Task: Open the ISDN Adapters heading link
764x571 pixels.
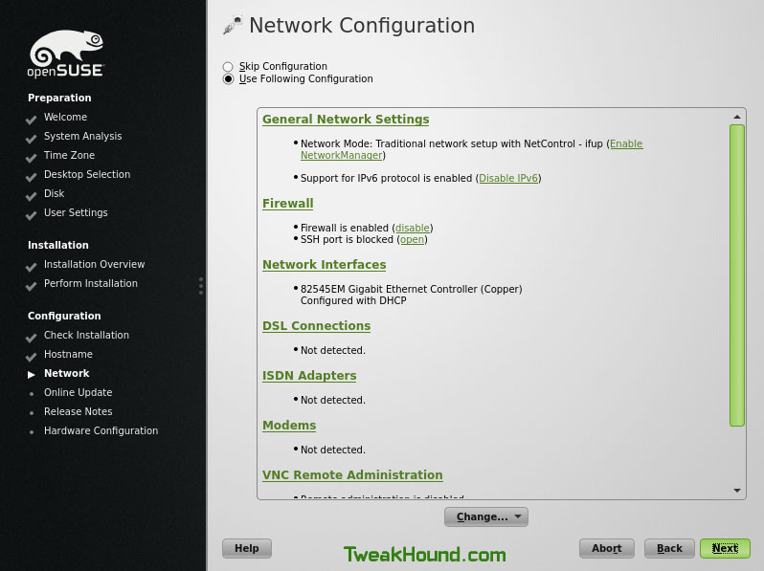Action: [309, 376]
